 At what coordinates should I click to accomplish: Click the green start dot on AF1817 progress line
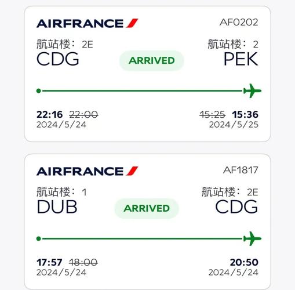(39, 238)
